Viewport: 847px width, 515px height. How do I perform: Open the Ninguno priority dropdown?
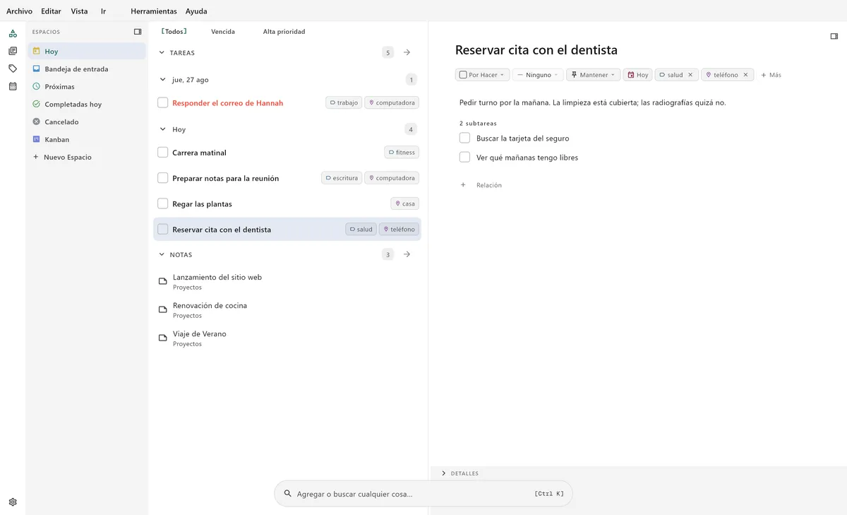tap(538, 75)
